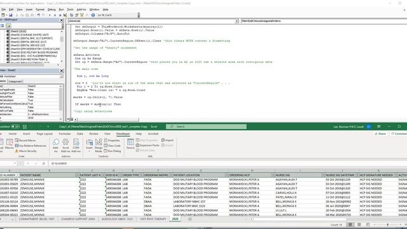Toggle the AutoSave switch

pyautogui.click(x=15, y=127)
